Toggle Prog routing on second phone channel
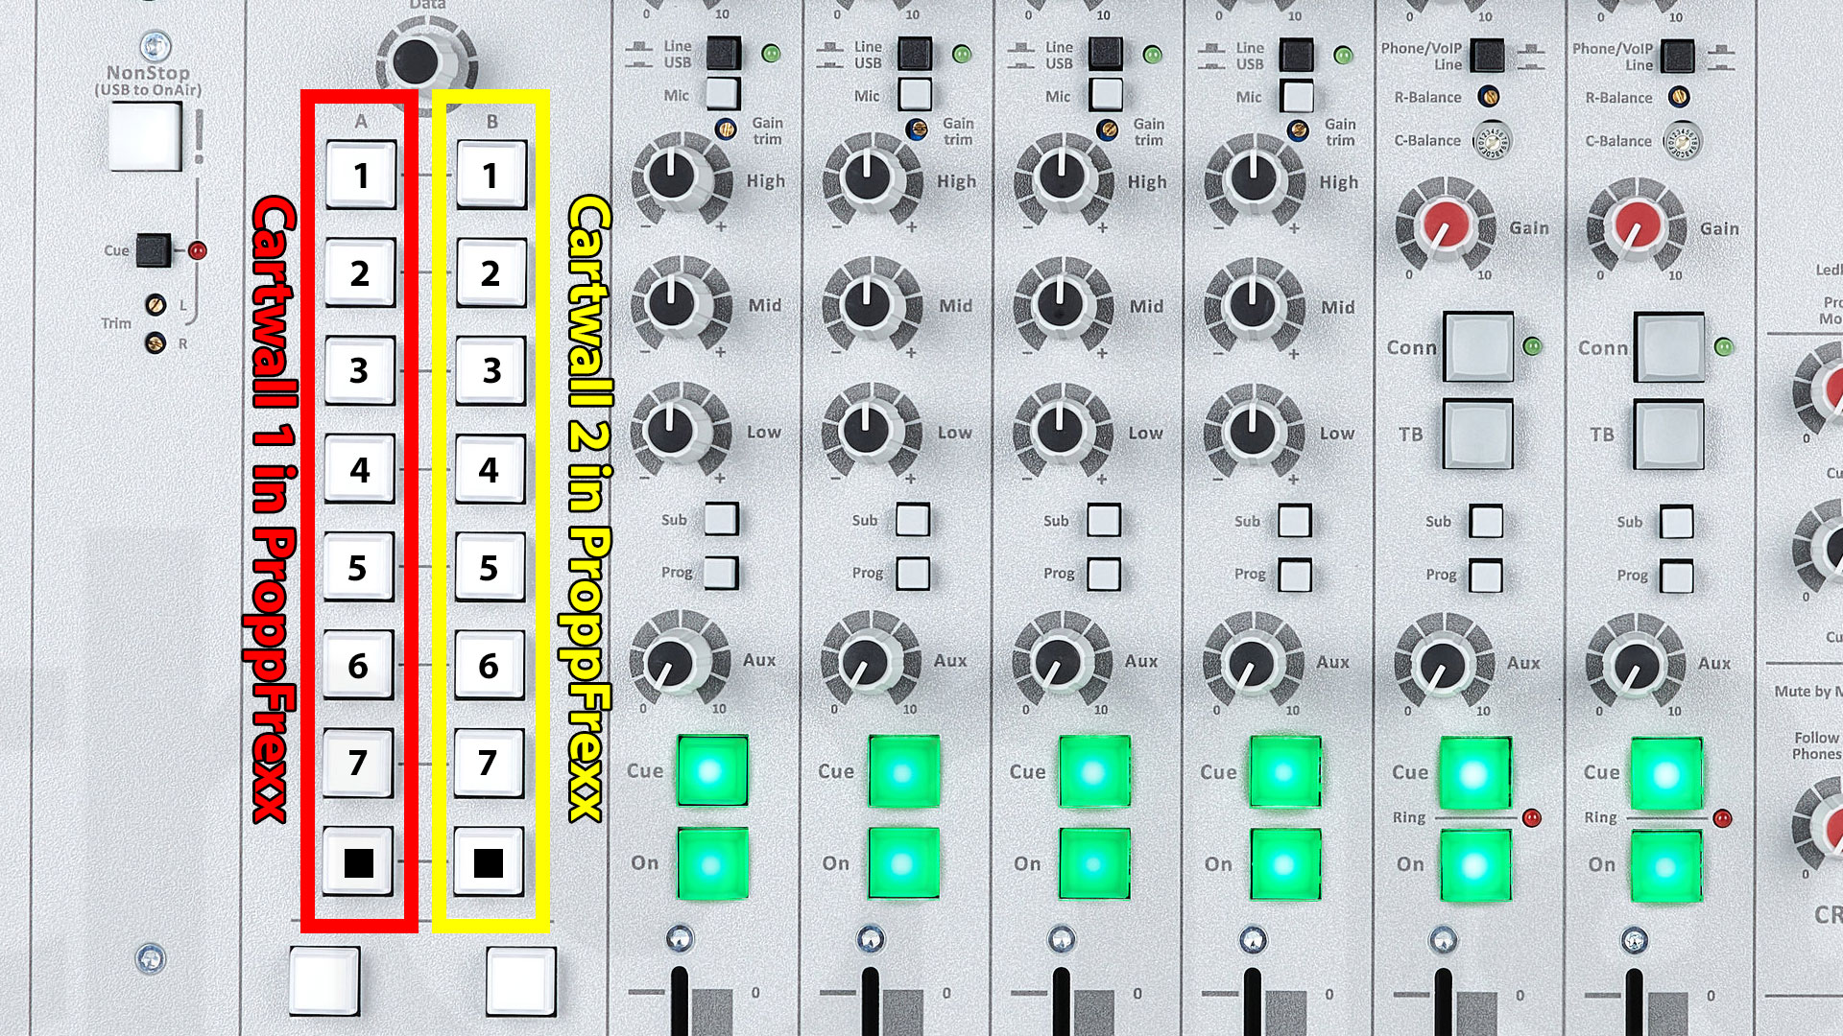1843x1036 pixels. pos(1676,577)
